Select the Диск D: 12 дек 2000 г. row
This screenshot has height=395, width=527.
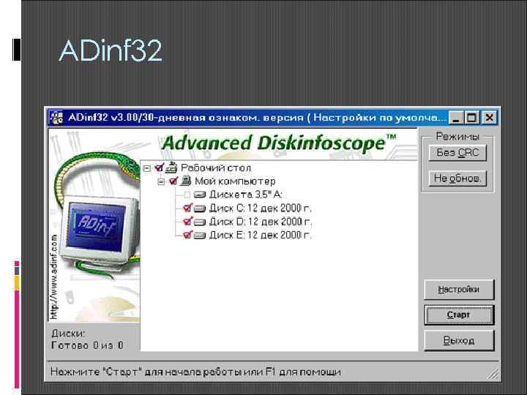pyautogui.click(x=260, y=222)
